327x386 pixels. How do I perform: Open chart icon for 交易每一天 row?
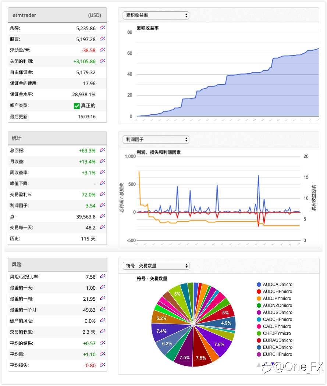coord(102,227)
